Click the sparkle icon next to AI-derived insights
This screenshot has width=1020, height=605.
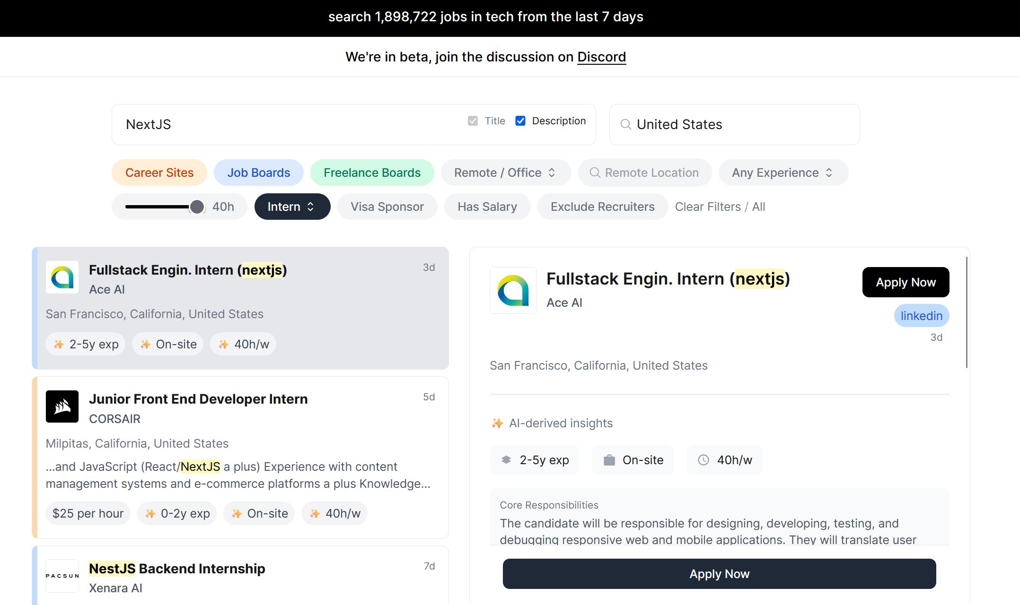pyautogui.click(x=497, y=423)
